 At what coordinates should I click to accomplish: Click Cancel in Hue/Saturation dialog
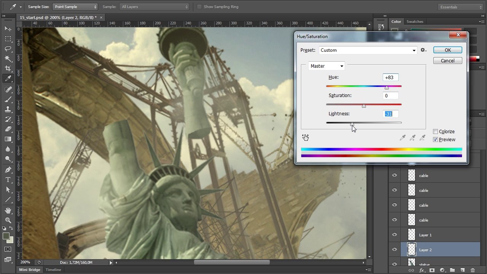448,61
